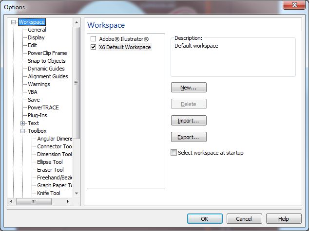Select the Adobe Illustrator workspace entry
Image resolution: width=309 pixels, height=231 pixels.
coord(124,39)
